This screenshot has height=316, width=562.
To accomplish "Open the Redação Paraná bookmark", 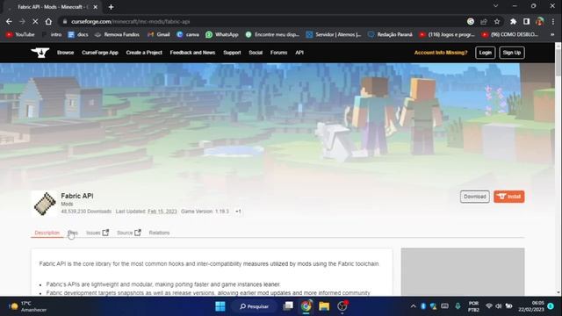I will pyautogui.click(x=390, y=34).
